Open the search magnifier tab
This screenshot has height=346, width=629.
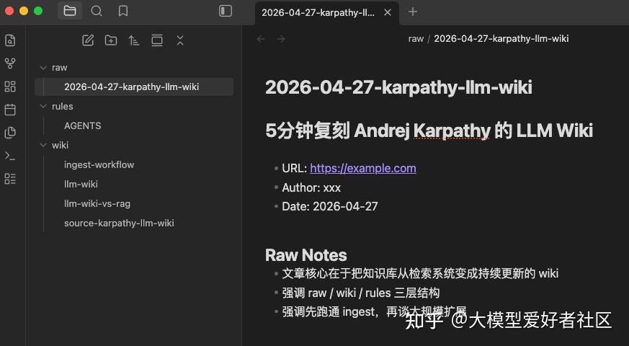click(97, 11)
